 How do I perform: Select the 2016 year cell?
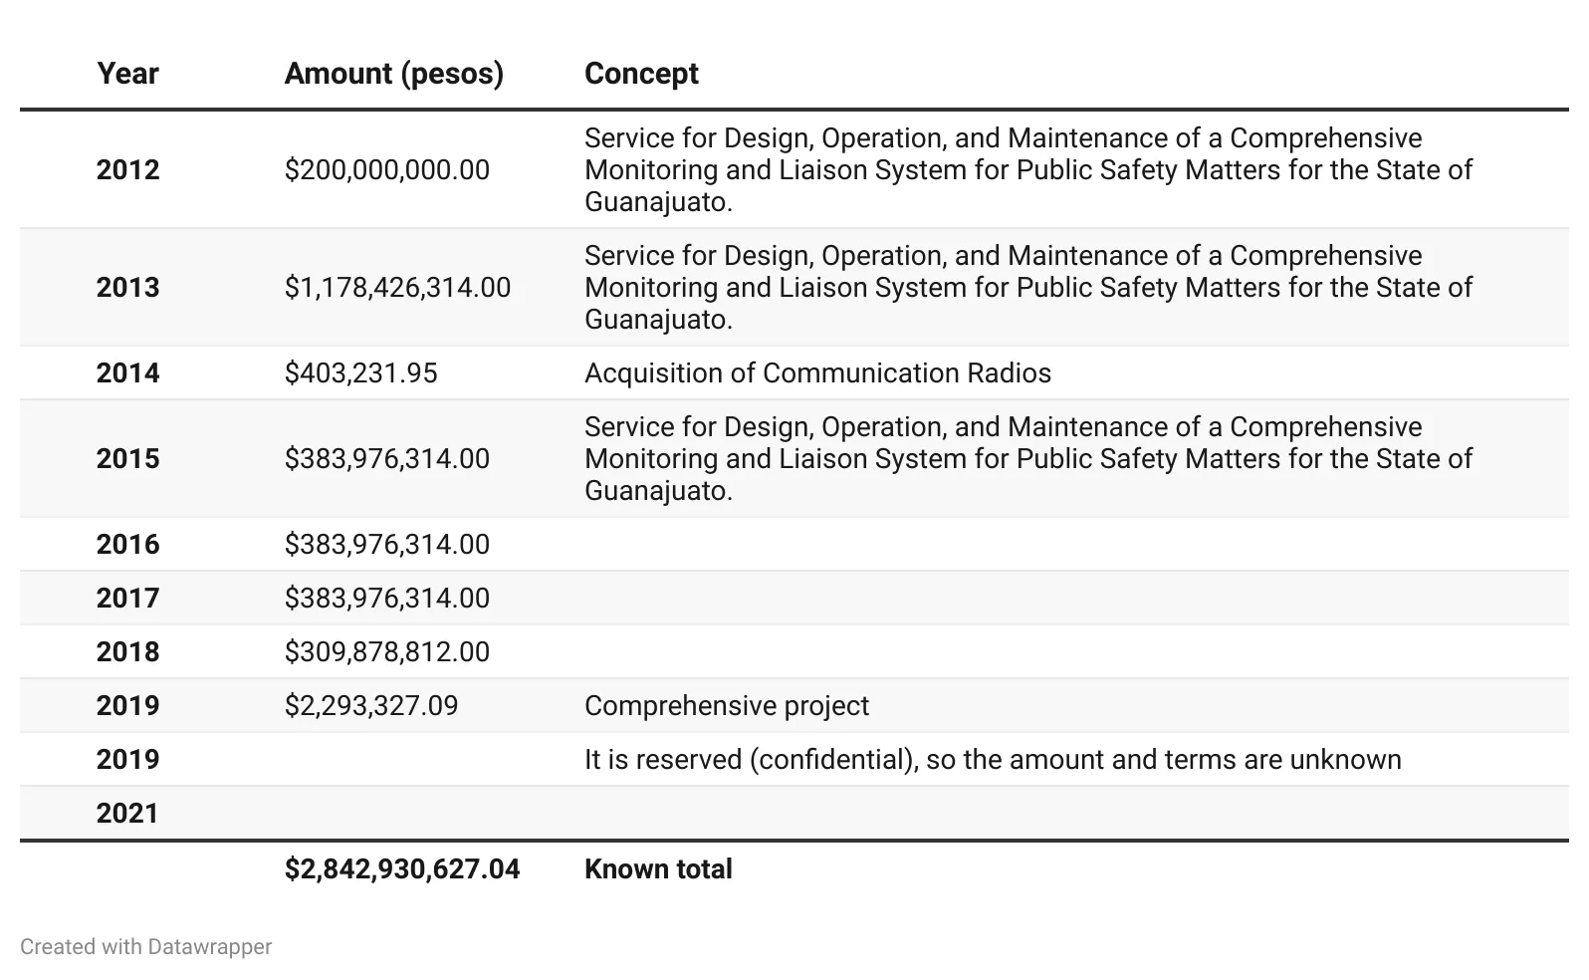127,545
